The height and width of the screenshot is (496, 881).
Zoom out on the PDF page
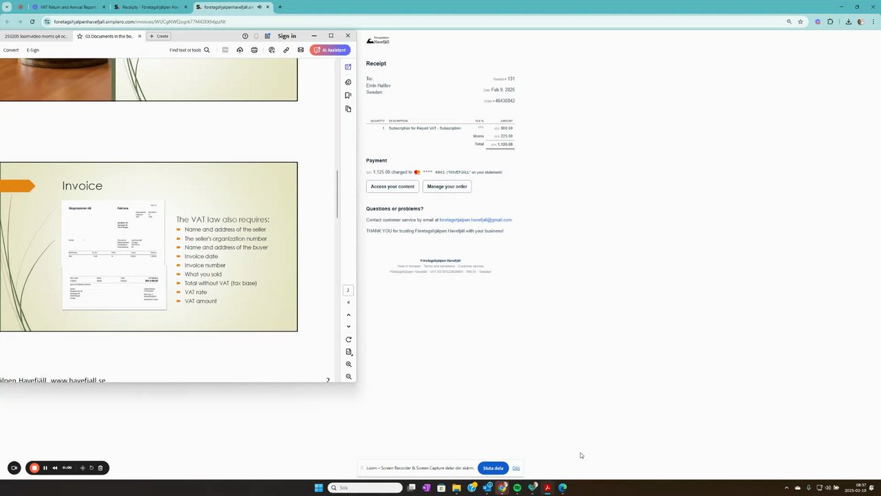[348, 377]
